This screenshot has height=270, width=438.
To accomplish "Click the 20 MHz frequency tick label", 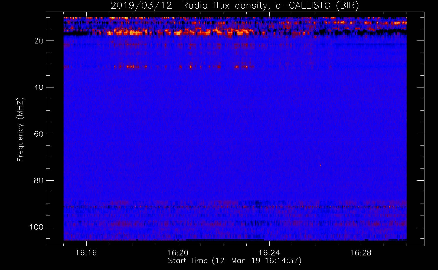I will pos(39,41).
